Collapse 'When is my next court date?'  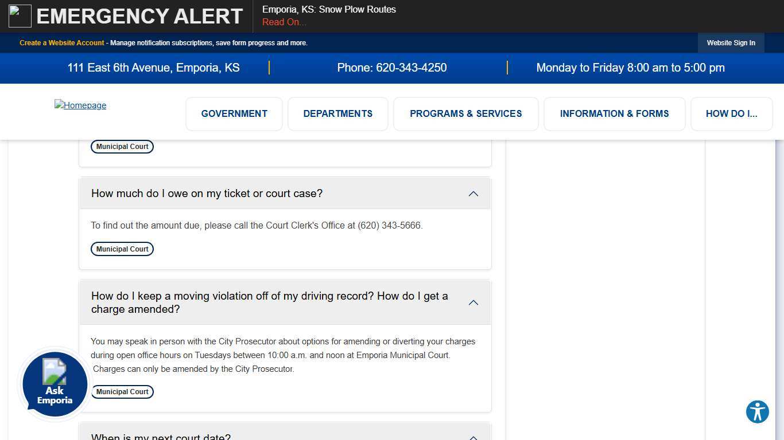(x=473, y=436)
